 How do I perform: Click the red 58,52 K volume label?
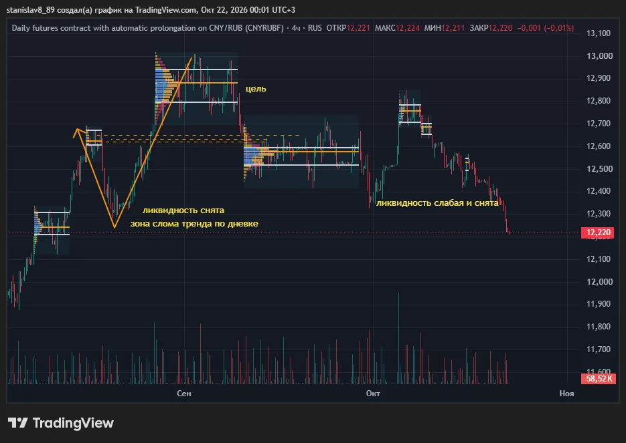[599, 378]
